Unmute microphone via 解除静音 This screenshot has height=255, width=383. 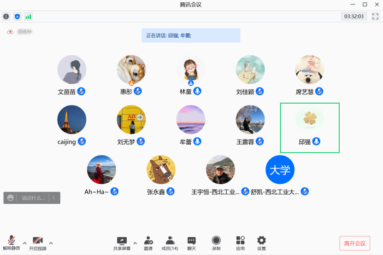[x=12, y=243]
